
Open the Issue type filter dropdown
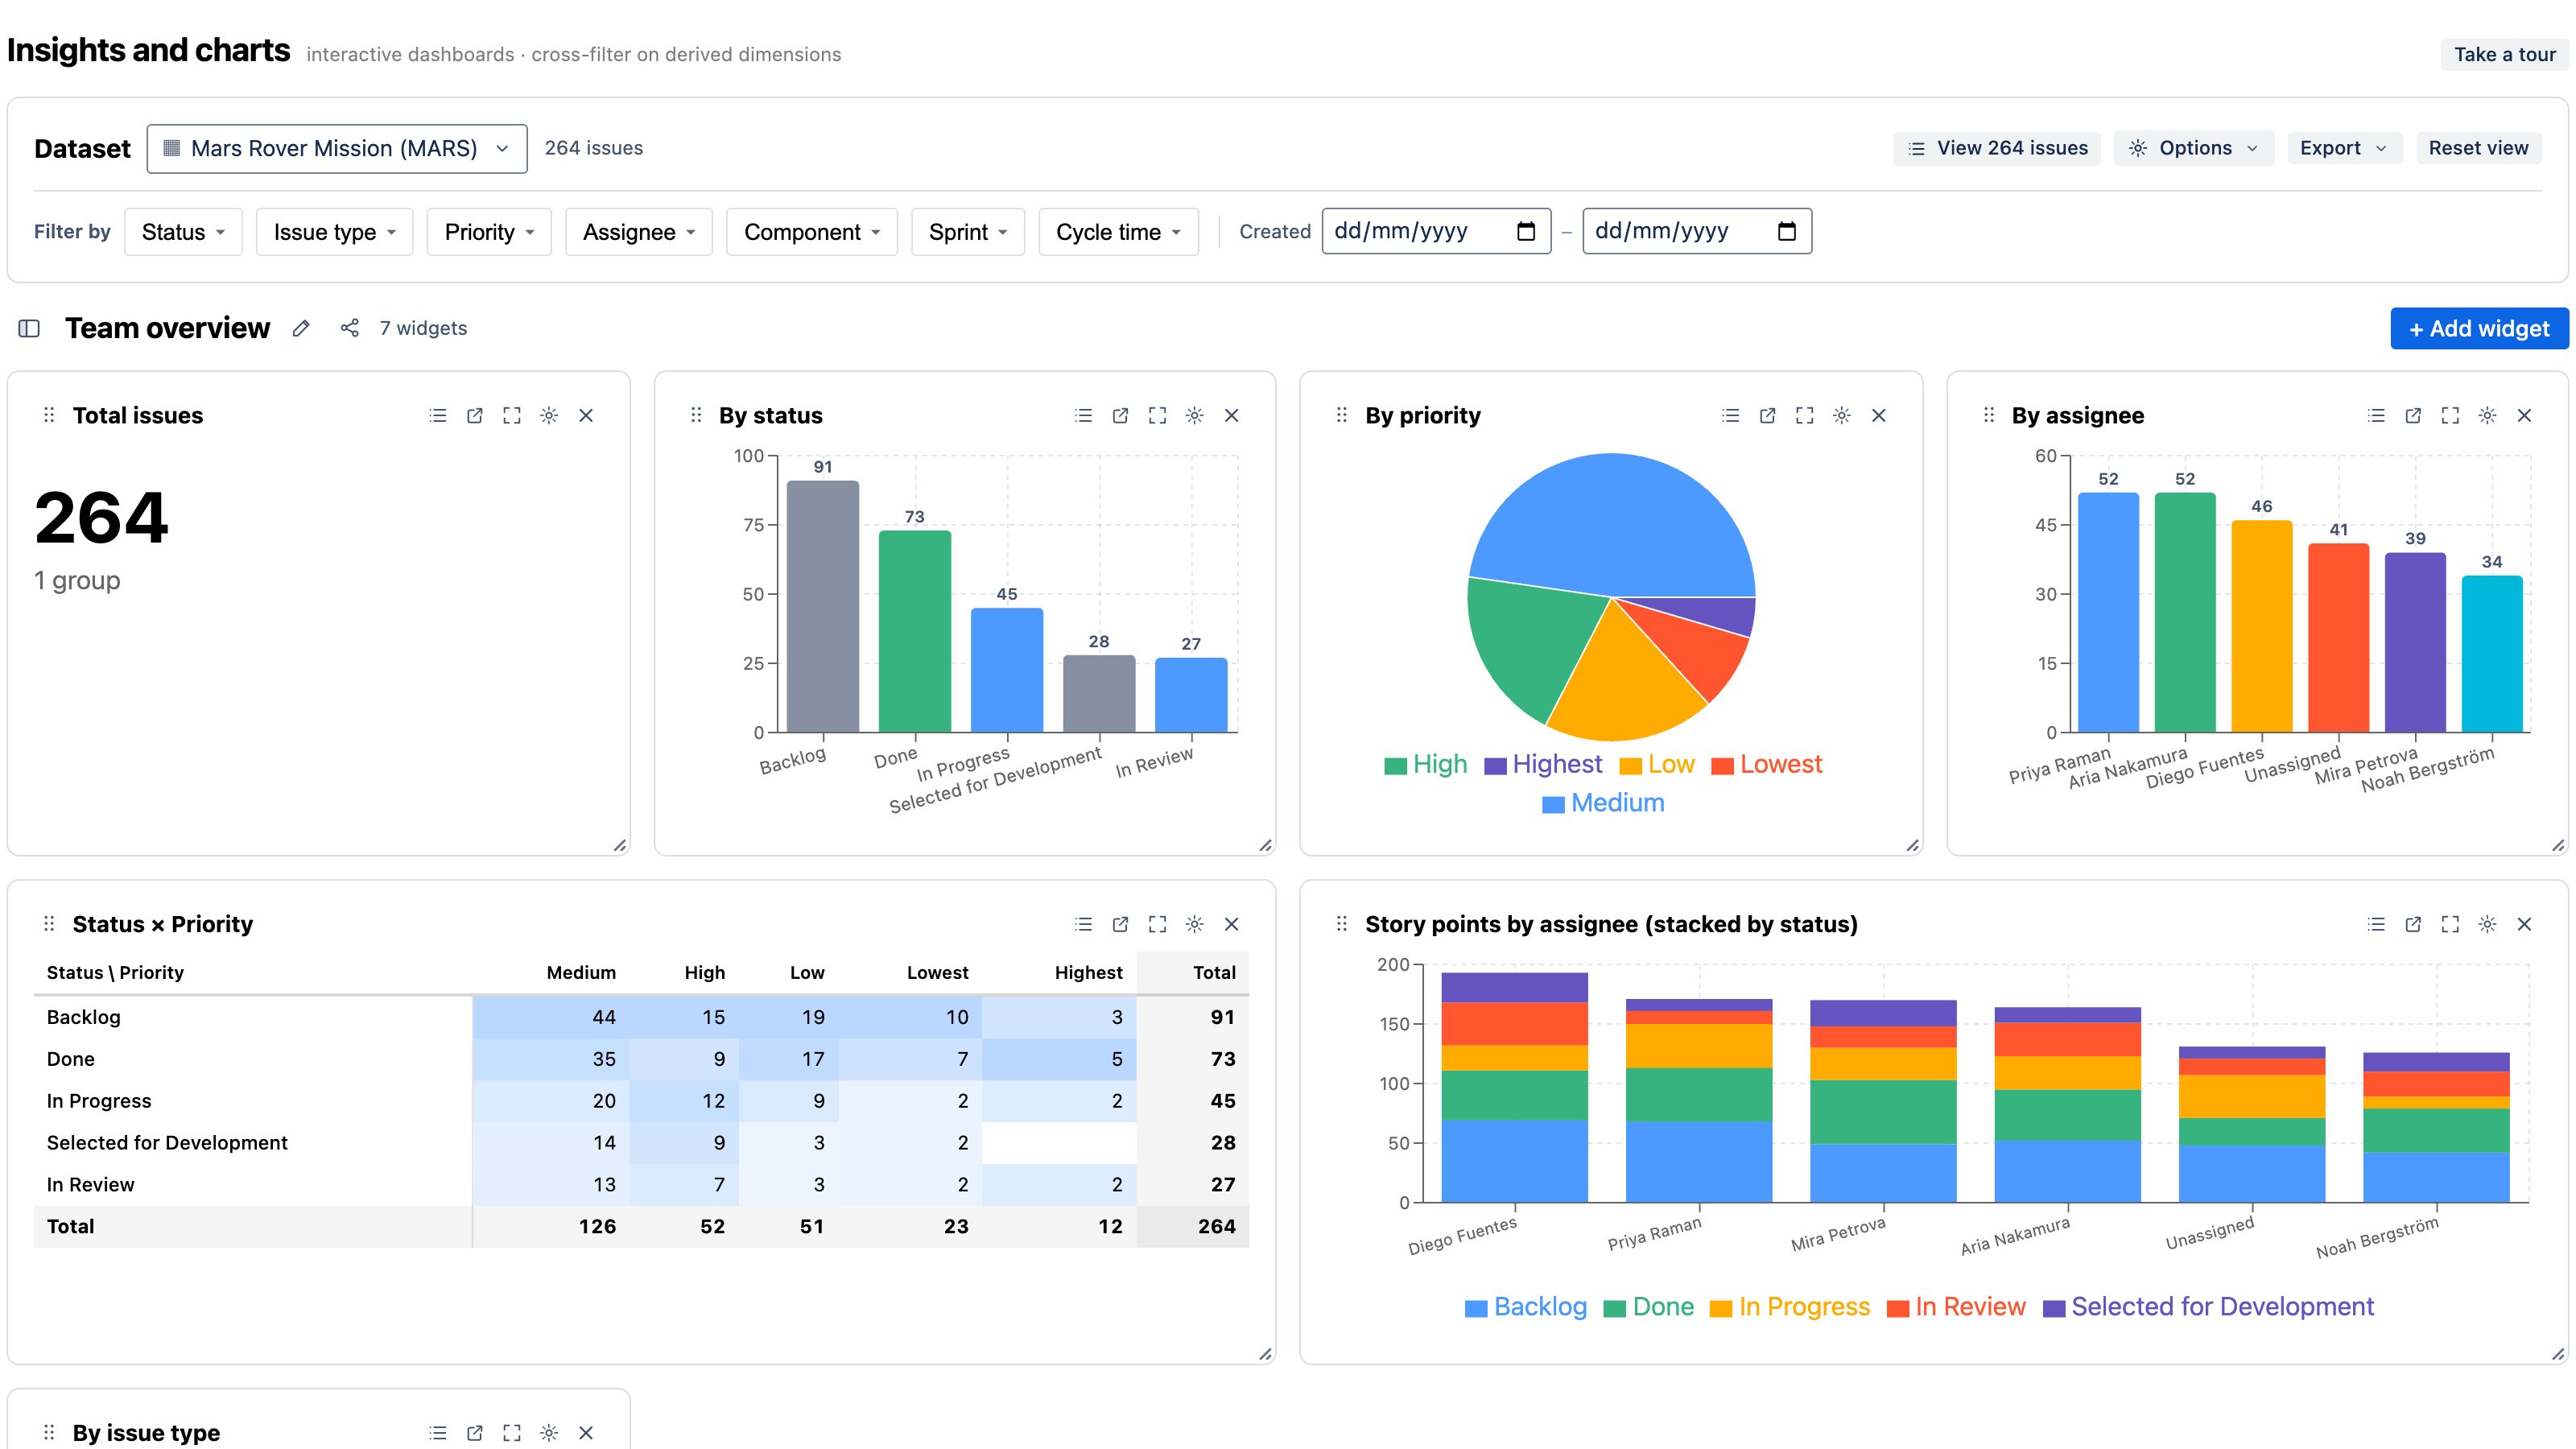tap(335, 232)
